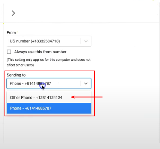
Task: Select Other Phone - +12314124124 option
Action: click(x=49, y=98)
